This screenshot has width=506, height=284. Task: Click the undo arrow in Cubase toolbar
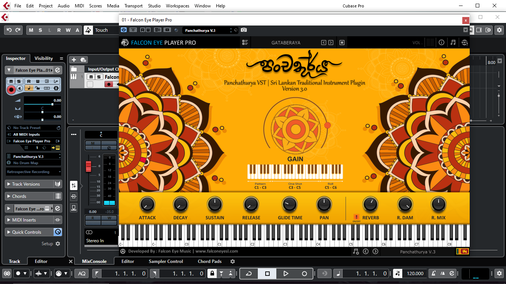tap(9, 30)
